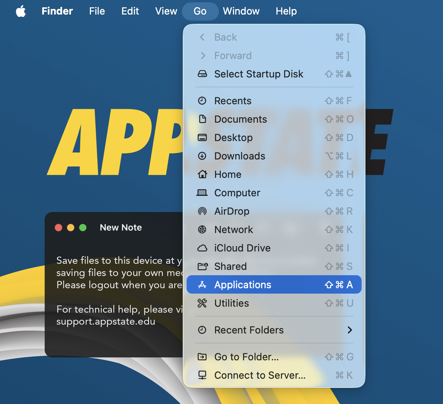Click the ⇧⌘G shortcut beside Go to Folder
This screenshot has height=404, width=443.
(x=339, y=357)
